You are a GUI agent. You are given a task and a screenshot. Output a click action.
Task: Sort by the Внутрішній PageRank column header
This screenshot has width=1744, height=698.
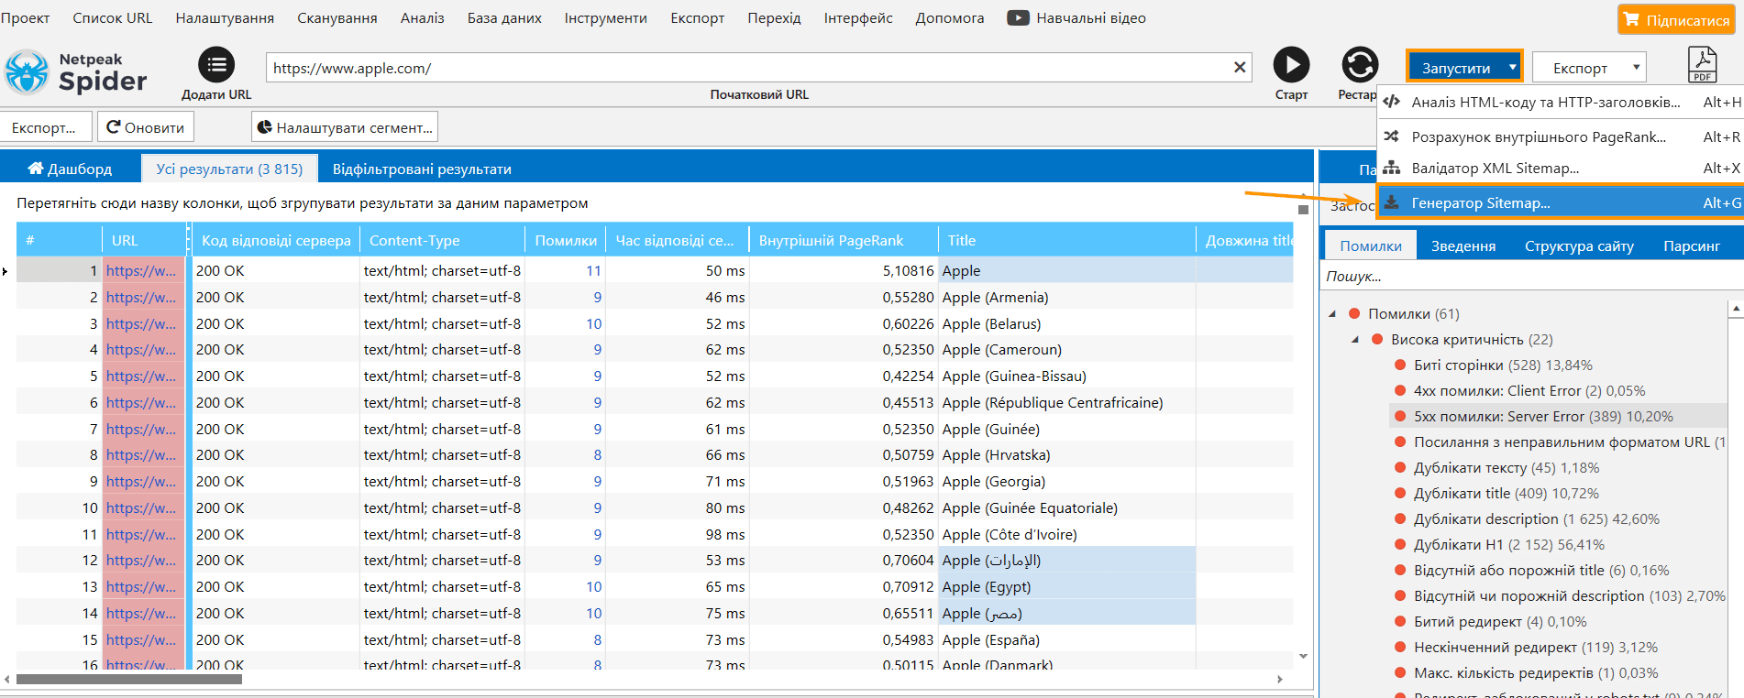[x=842, y=240]
